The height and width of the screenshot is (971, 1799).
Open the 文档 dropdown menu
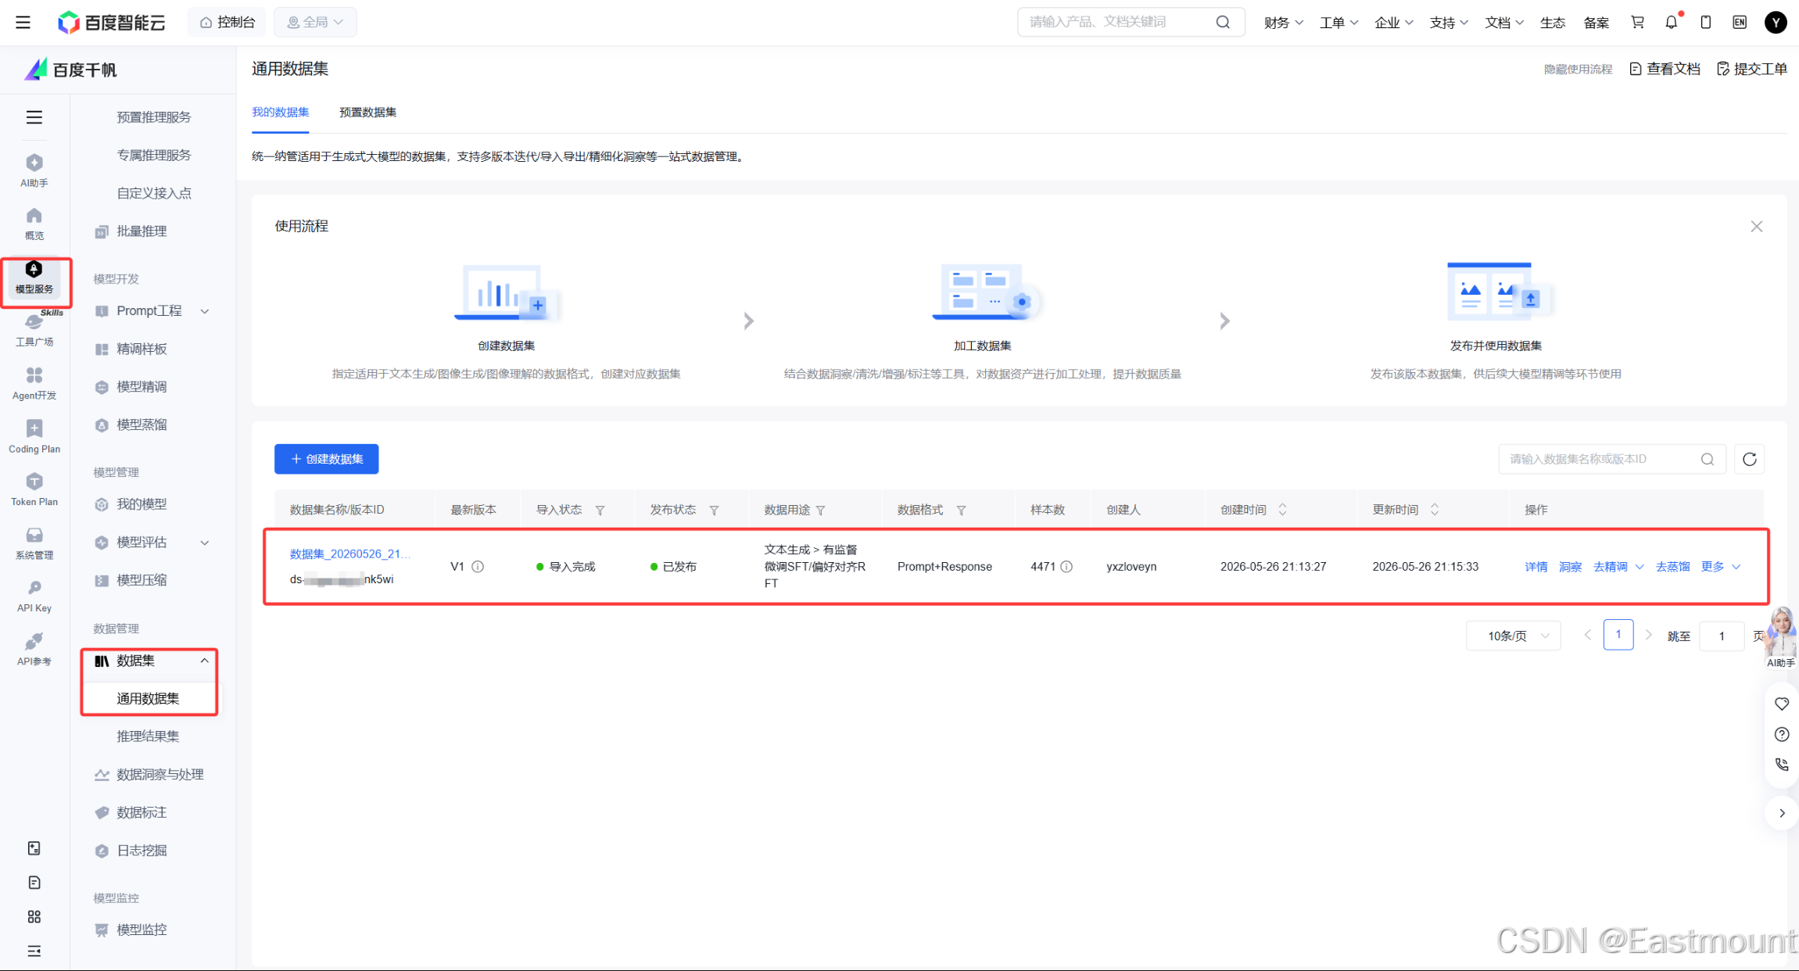[1504, 23]
